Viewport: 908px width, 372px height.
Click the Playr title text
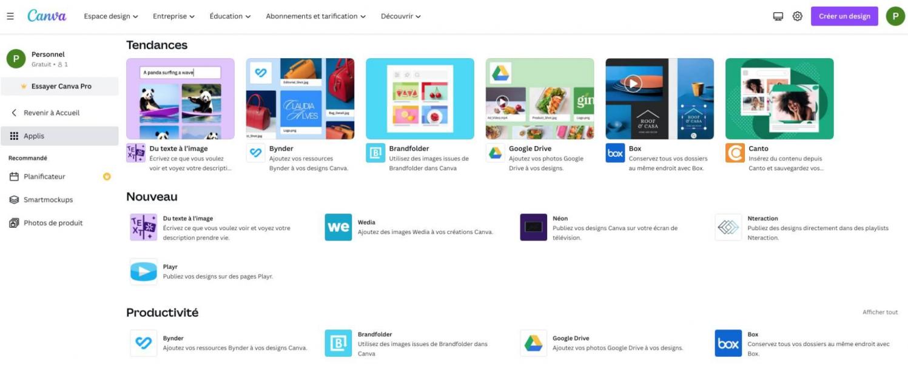[x=170, y=267]
